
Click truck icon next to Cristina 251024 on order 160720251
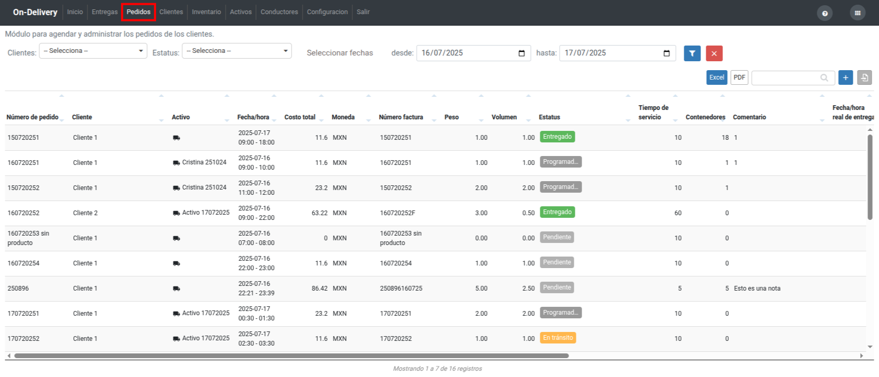176,163
